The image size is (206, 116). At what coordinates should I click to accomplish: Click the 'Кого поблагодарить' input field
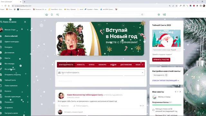tap(101, 72)
